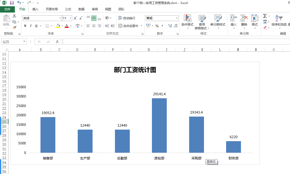Toggle center alignment in 对齐方式 group
The height and width of the screenshot is (174, 290).
pos(93,26)
